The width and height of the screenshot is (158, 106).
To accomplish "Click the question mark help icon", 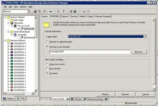I will pos(63,11).
